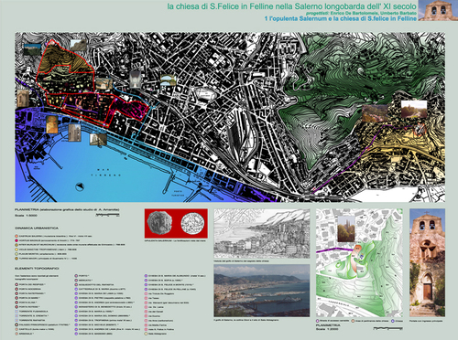Click the 'ELEMENTI TOPOGRAFICI' heading
Image resolution: width=458 pixels, height=340 pixels.
click(x=37, y=269)
